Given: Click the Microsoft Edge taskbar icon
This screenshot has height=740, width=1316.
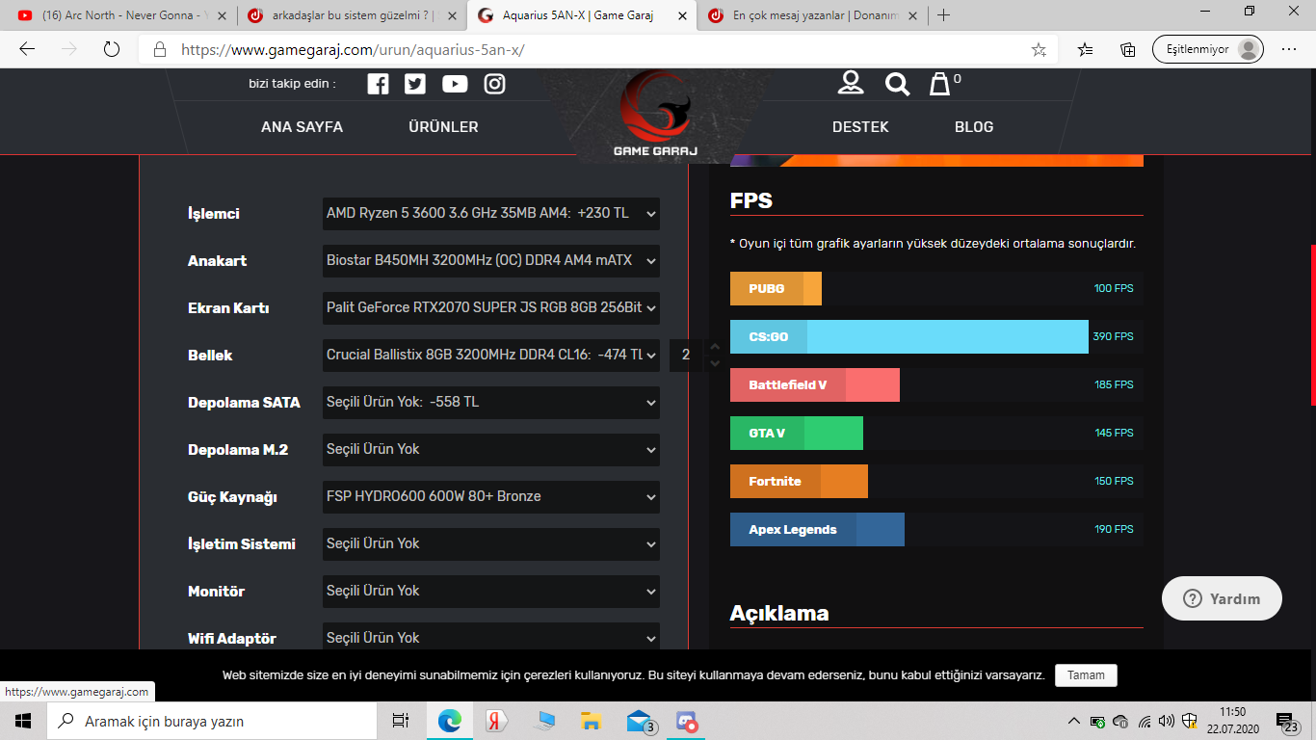Looking at the screenshot, I should [449, 721].
